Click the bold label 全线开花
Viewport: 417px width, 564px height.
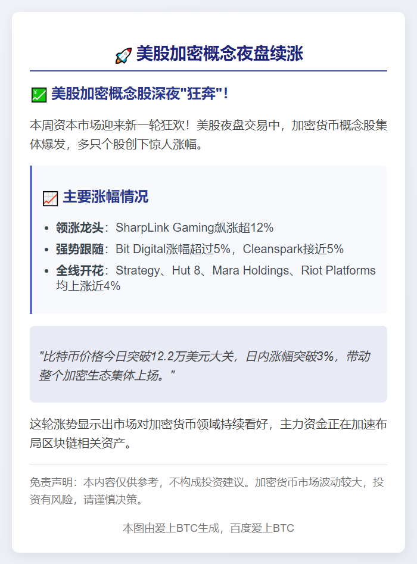[79, 270]
